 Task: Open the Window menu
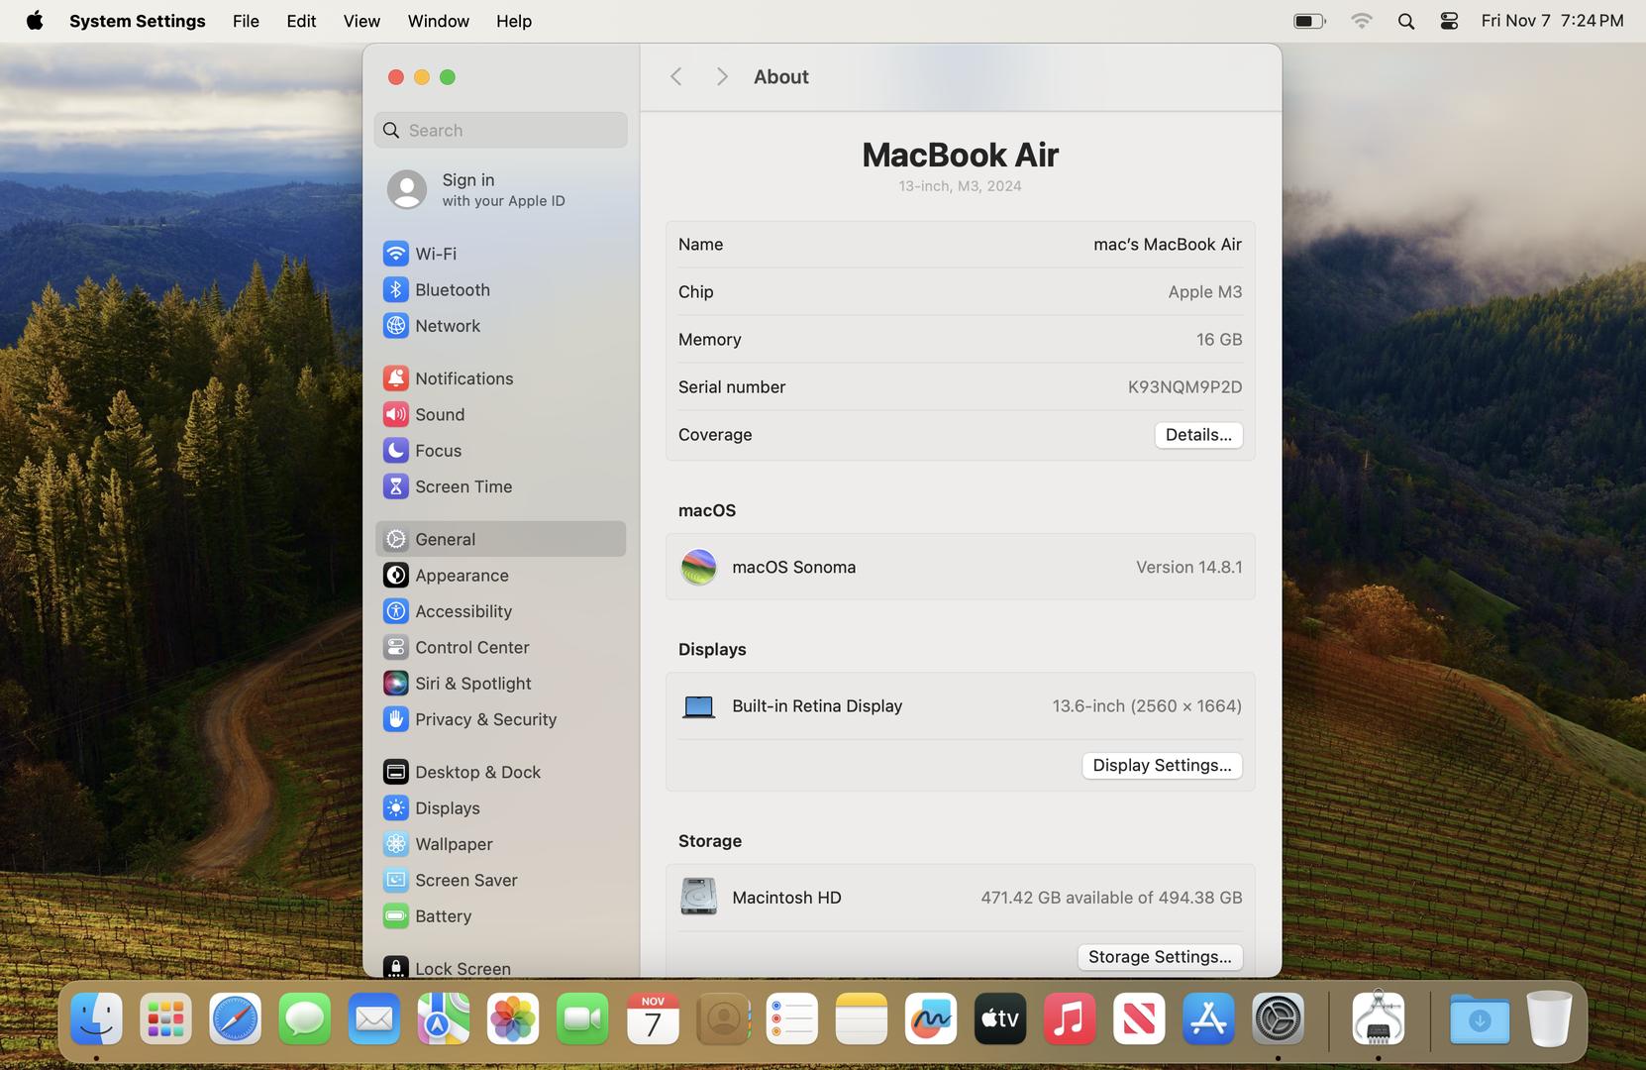438,21
